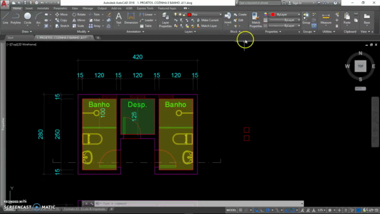This screenshot has width=380, height=214.
Task: Open the Parametric ribbon tab
Action: pos(60,8)
